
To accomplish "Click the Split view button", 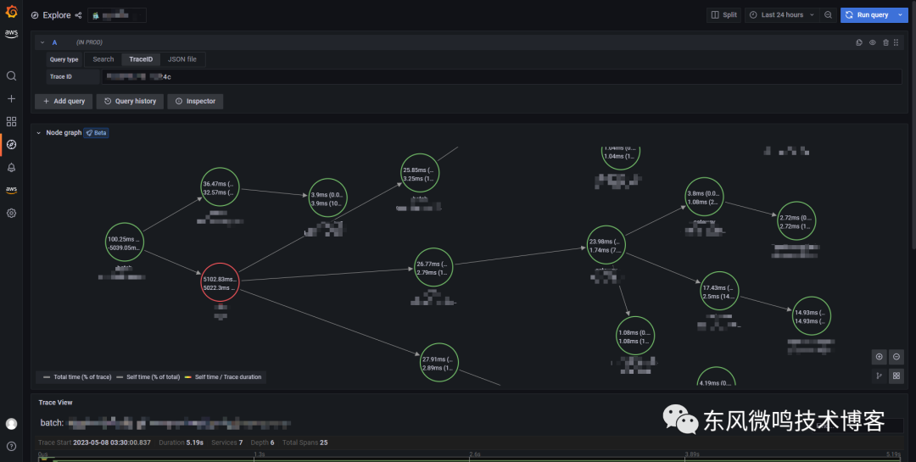I will 723,15.
